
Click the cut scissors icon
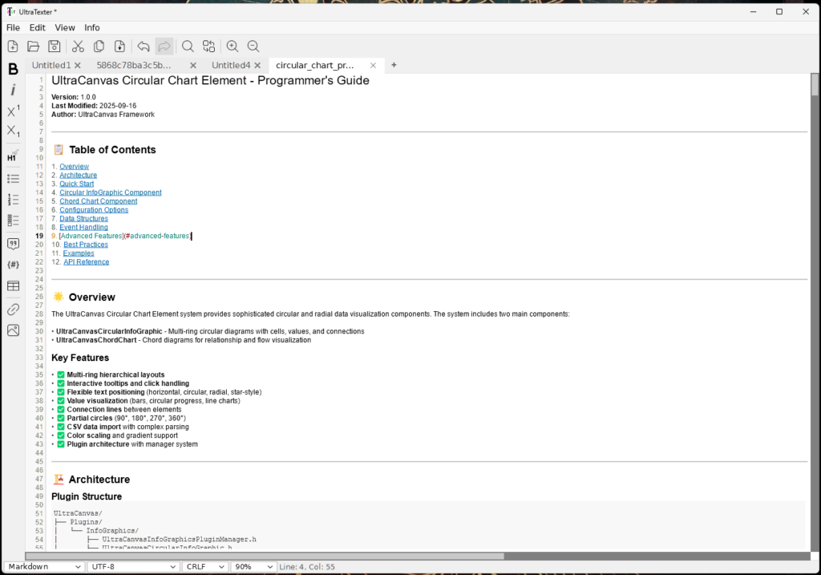[78, 47]
